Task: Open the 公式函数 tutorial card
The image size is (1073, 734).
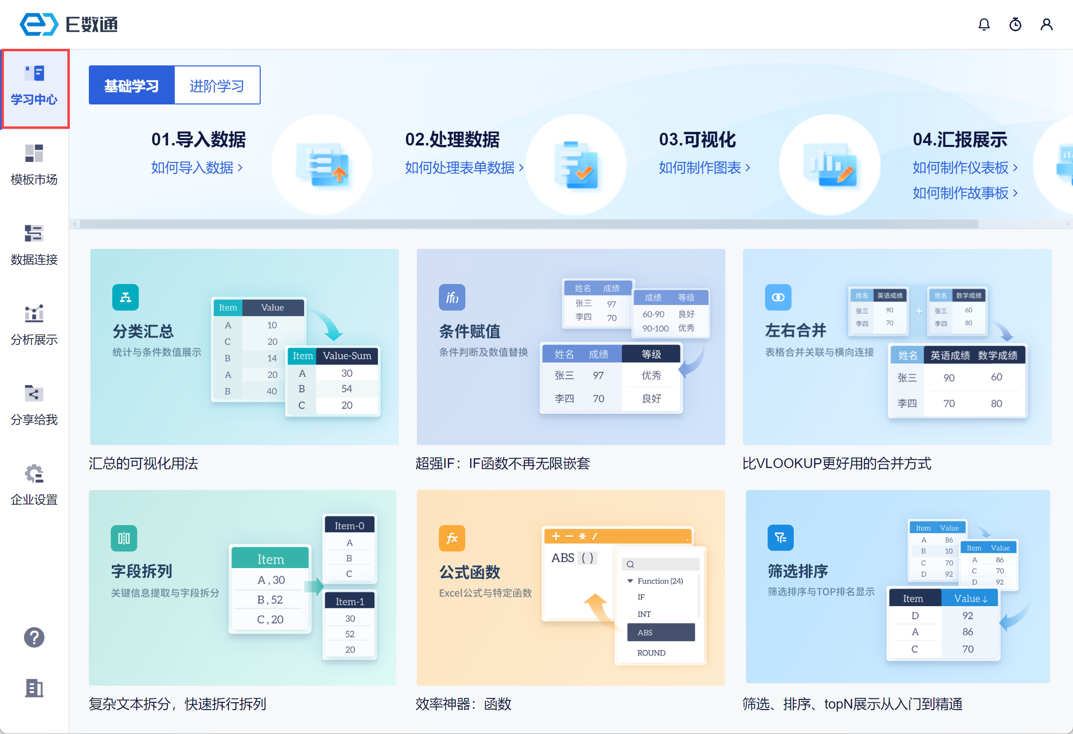Action: (570, 588)
